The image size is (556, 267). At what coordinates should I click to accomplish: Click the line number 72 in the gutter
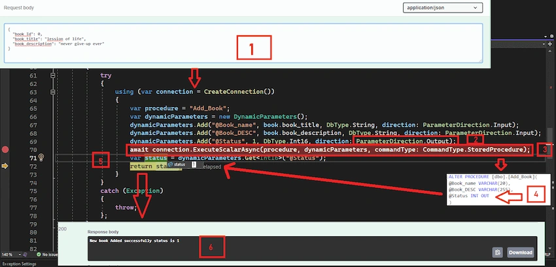[33, 166]
